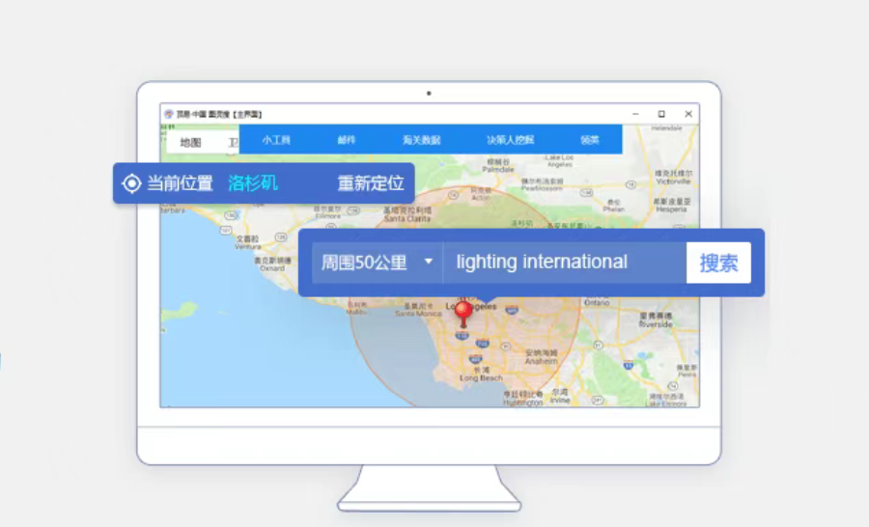Open the 周围50公里 radius dropdown
This screenshot has height=527, width=869.
coord(378,263)
